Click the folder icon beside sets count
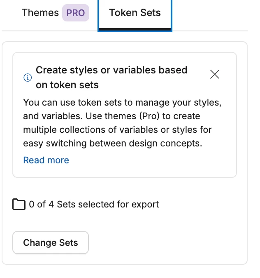260x278 pixels. coord(19,205)
